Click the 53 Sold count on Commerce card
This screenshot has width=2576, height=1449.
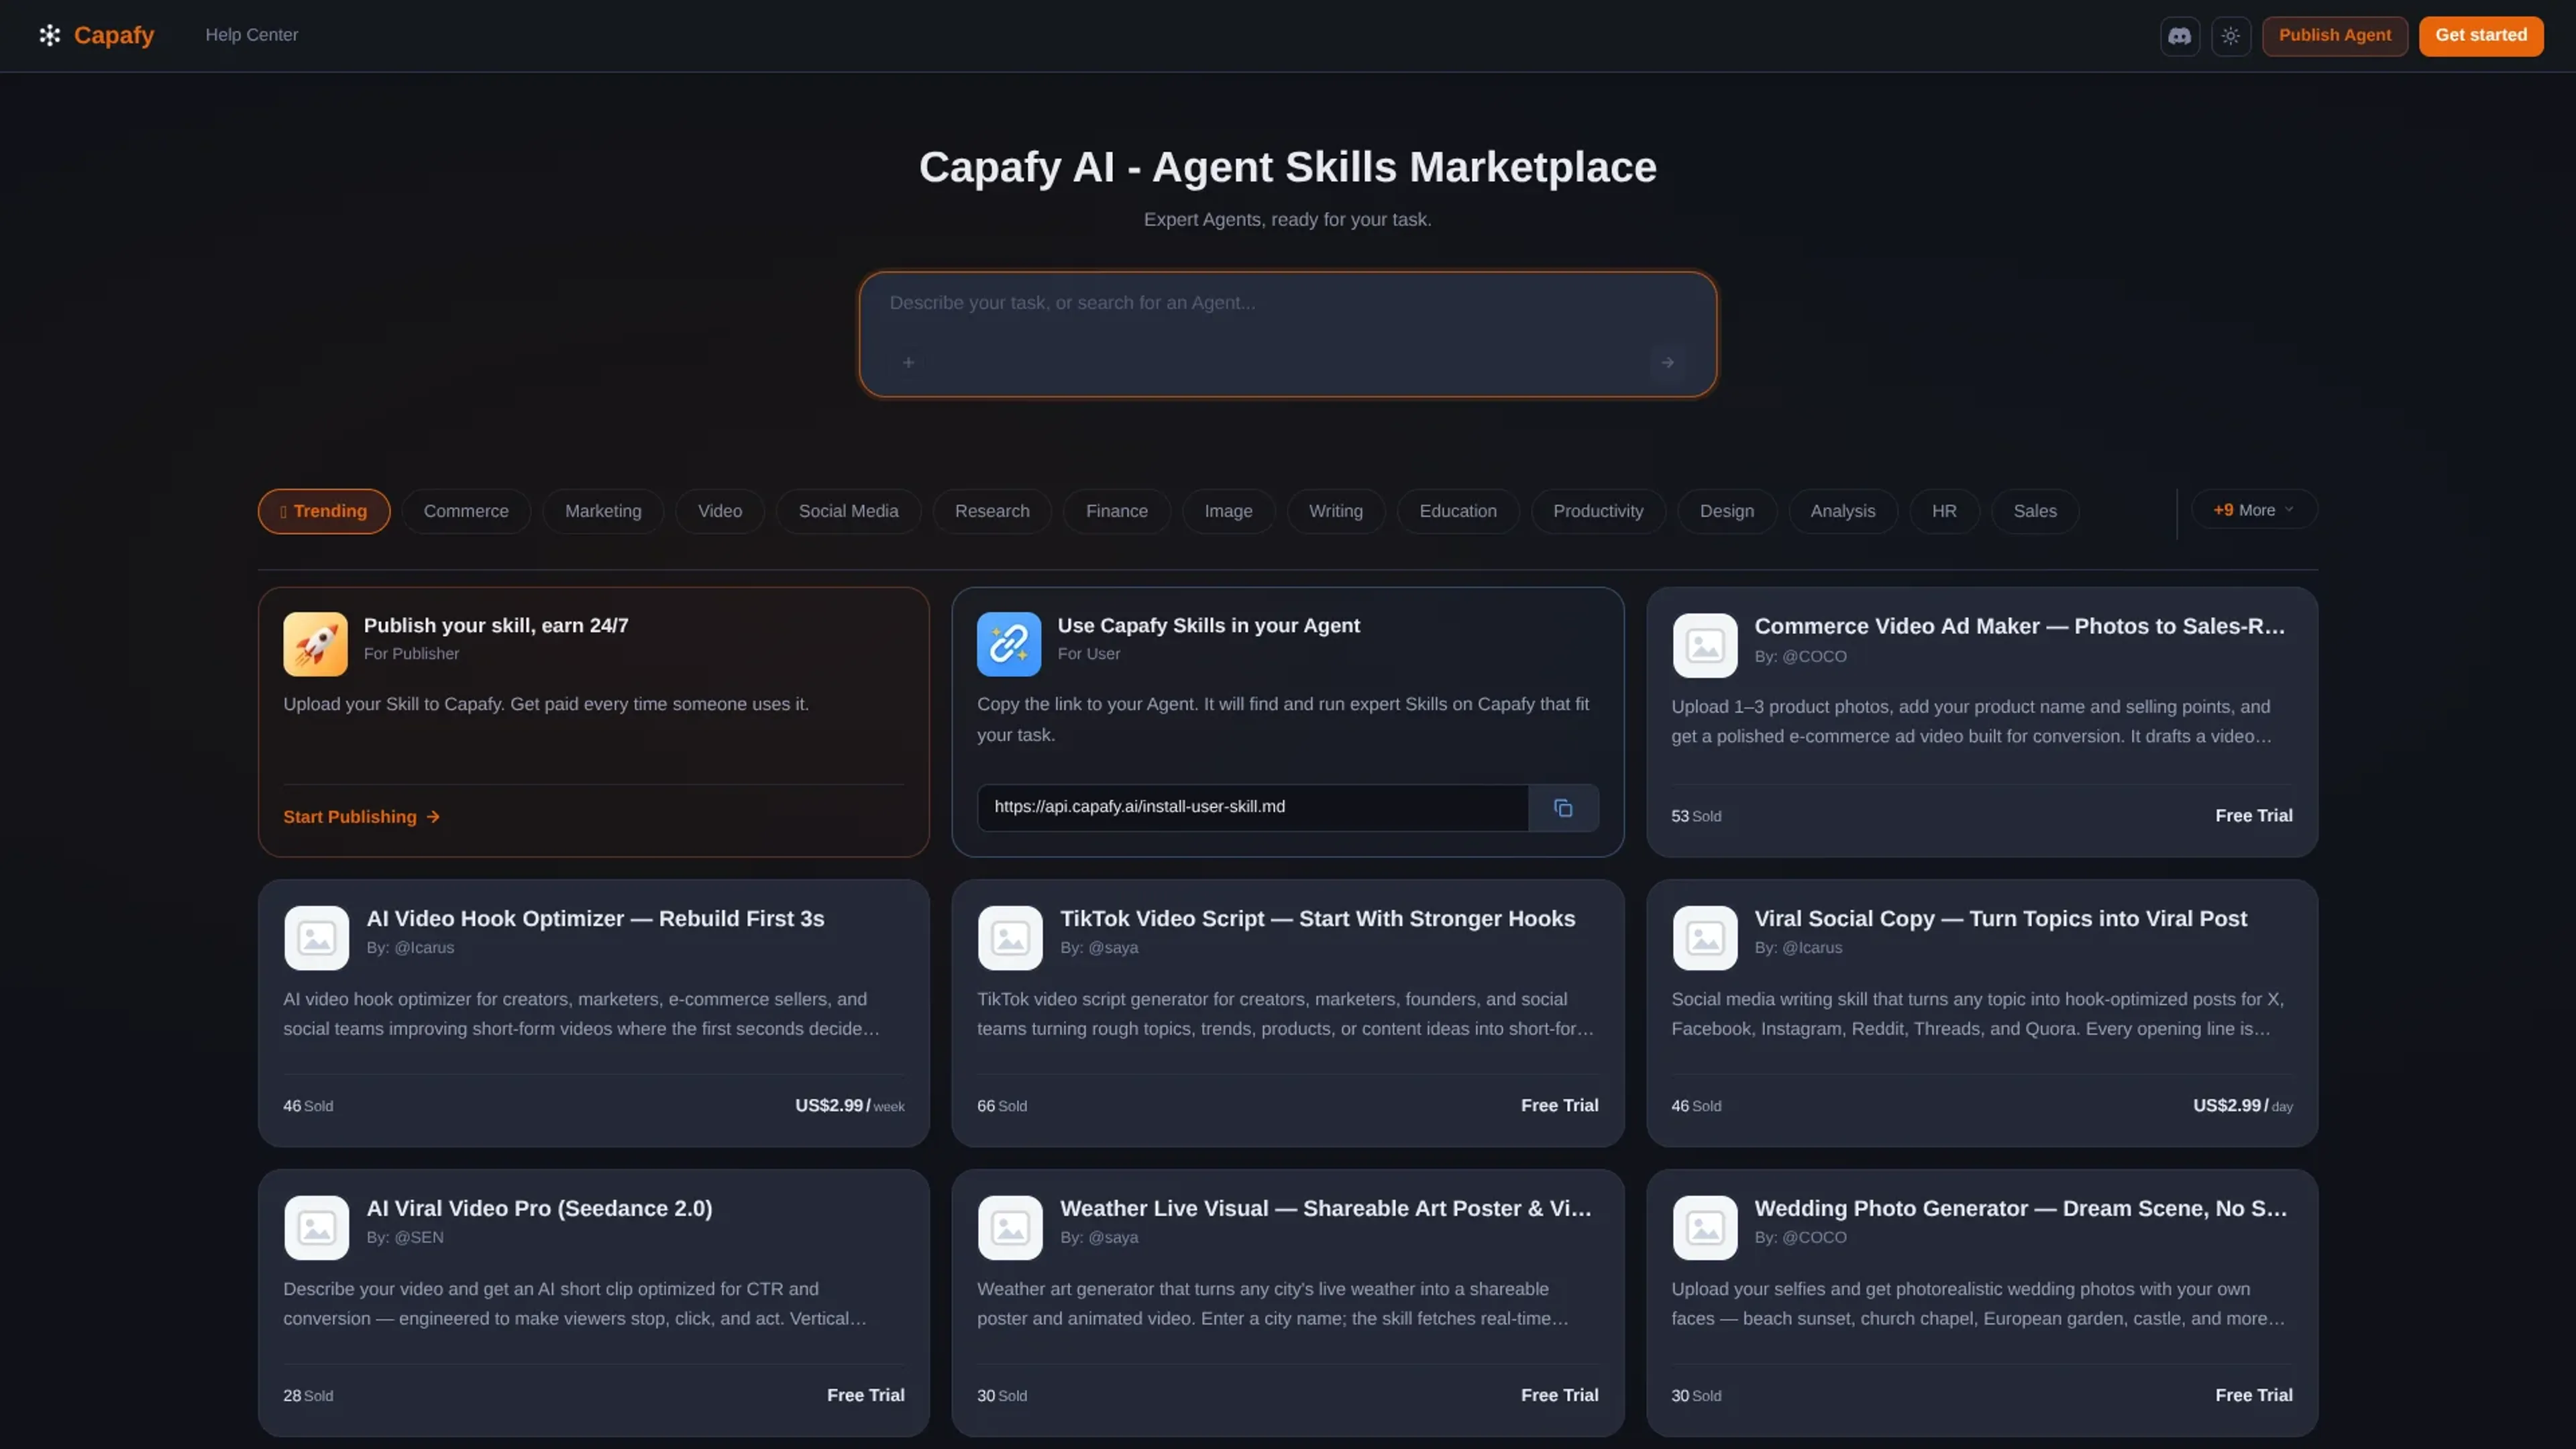pos(1696,816)
